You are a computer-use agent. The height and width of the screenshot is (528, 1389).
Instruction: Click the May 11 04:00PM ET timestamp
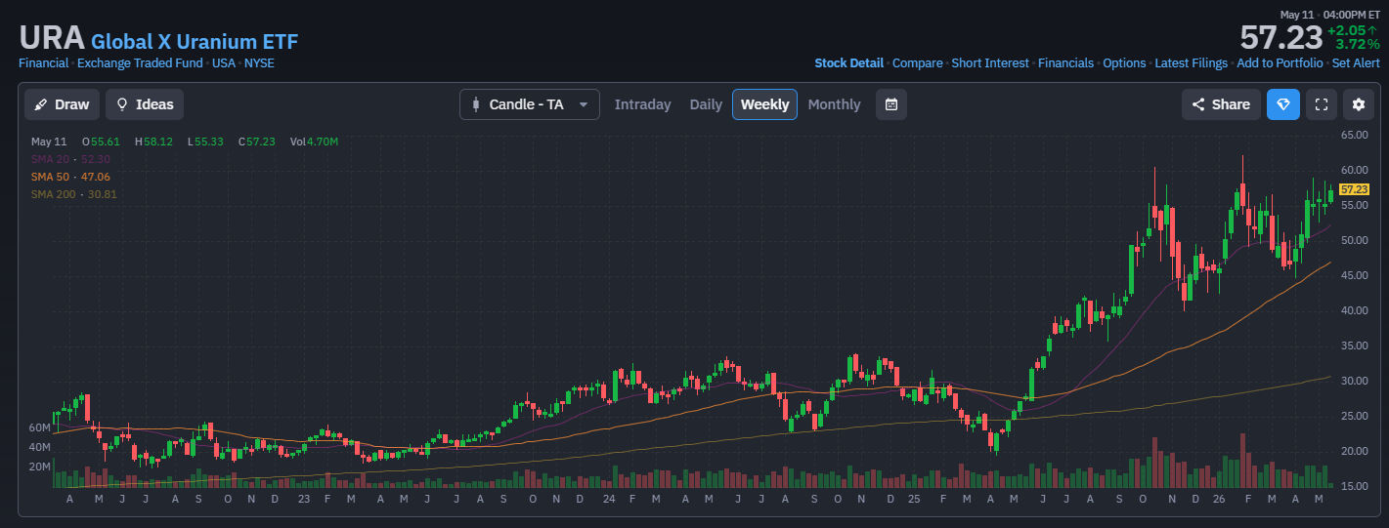(x=1329, y=15)
